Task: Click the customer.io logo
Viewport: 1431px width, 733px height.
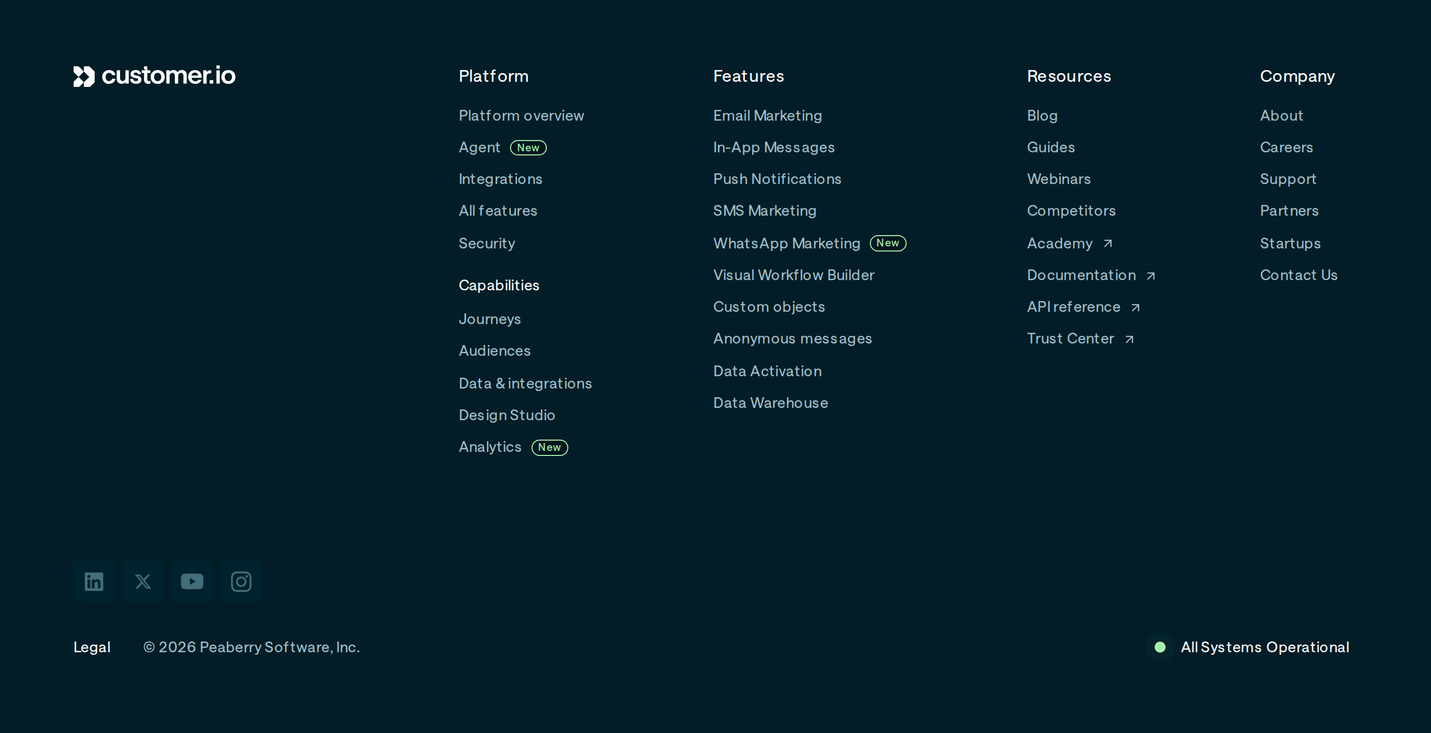Action: (154, 76)
